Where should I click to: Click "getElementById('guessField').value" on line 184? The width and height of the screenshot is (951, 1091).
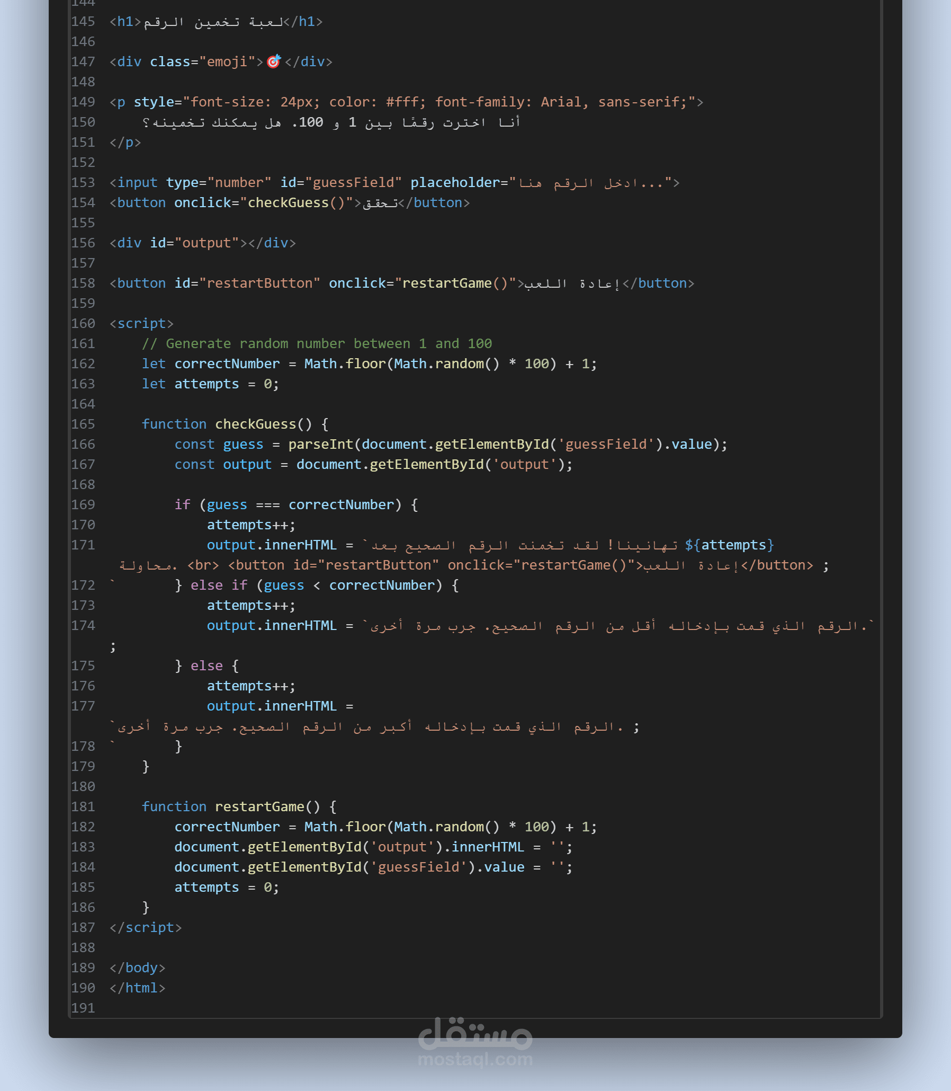click(x=386, y=867)
